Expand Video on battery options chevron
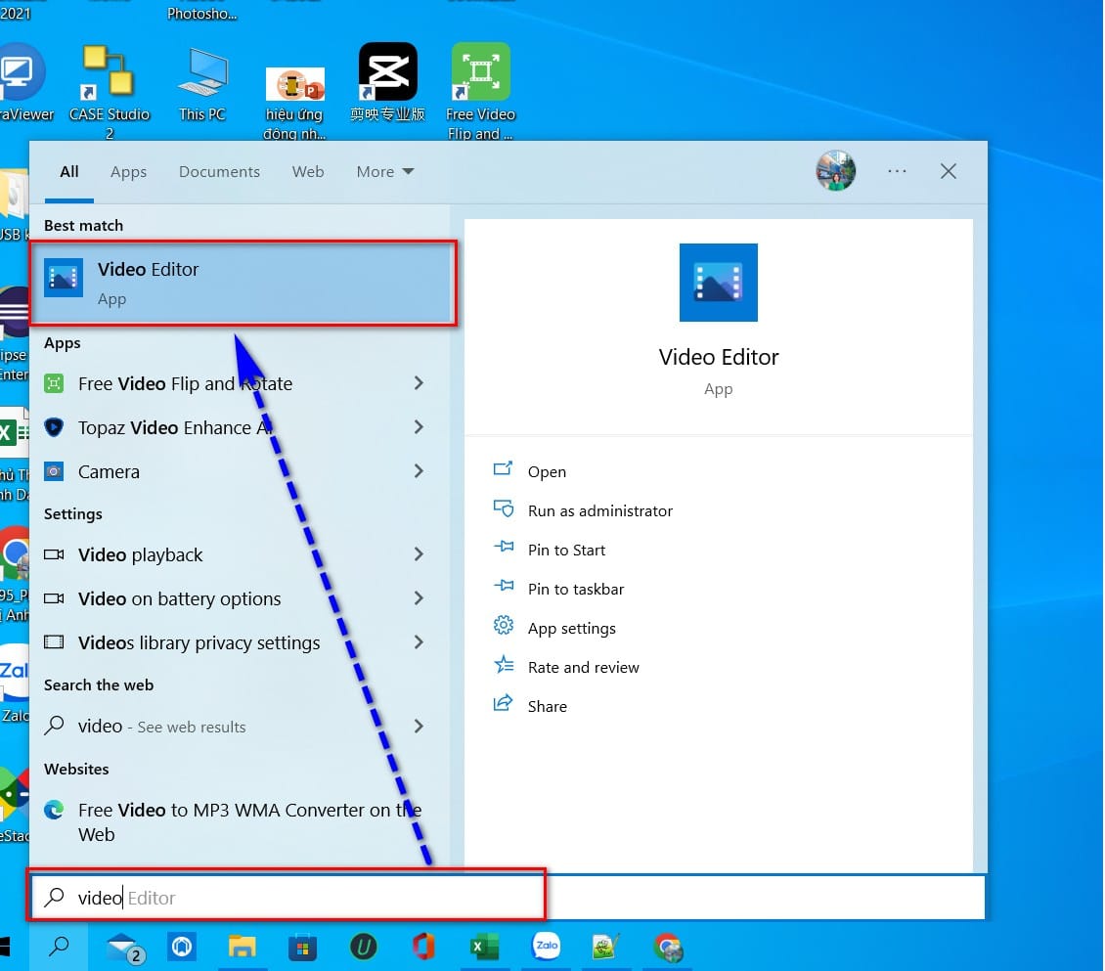Viewport: 1105px width, 971px height. tap(419, 598)
